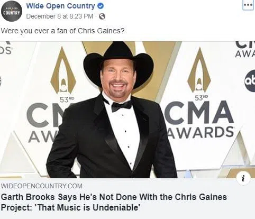The image size is (255, 219).
Task: Click the 53RD text above left CMA
Action: pyautogui.click(x=67, y=99)
